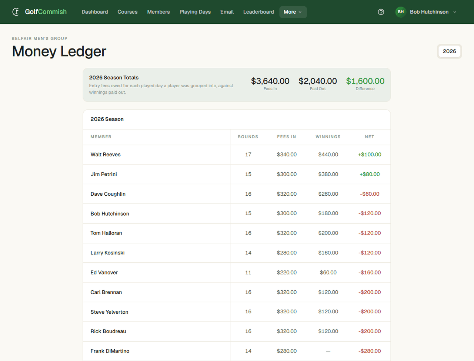
Task: Select member name Jim Petrini
Action: point(104,174)
